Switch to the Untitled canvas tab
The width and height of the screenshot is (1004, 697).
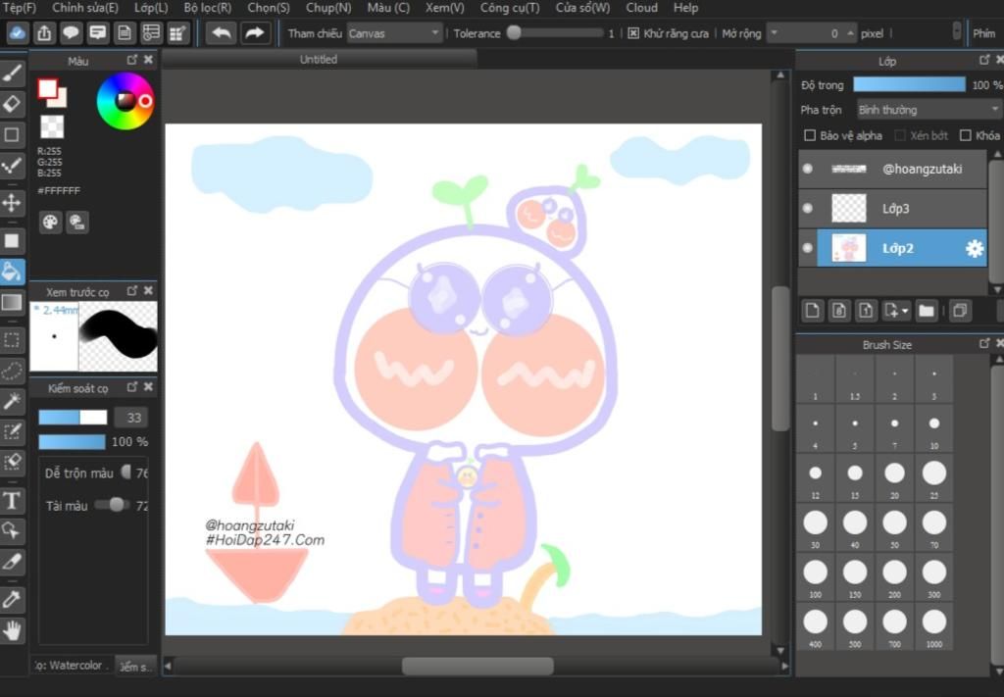point(319,60)
